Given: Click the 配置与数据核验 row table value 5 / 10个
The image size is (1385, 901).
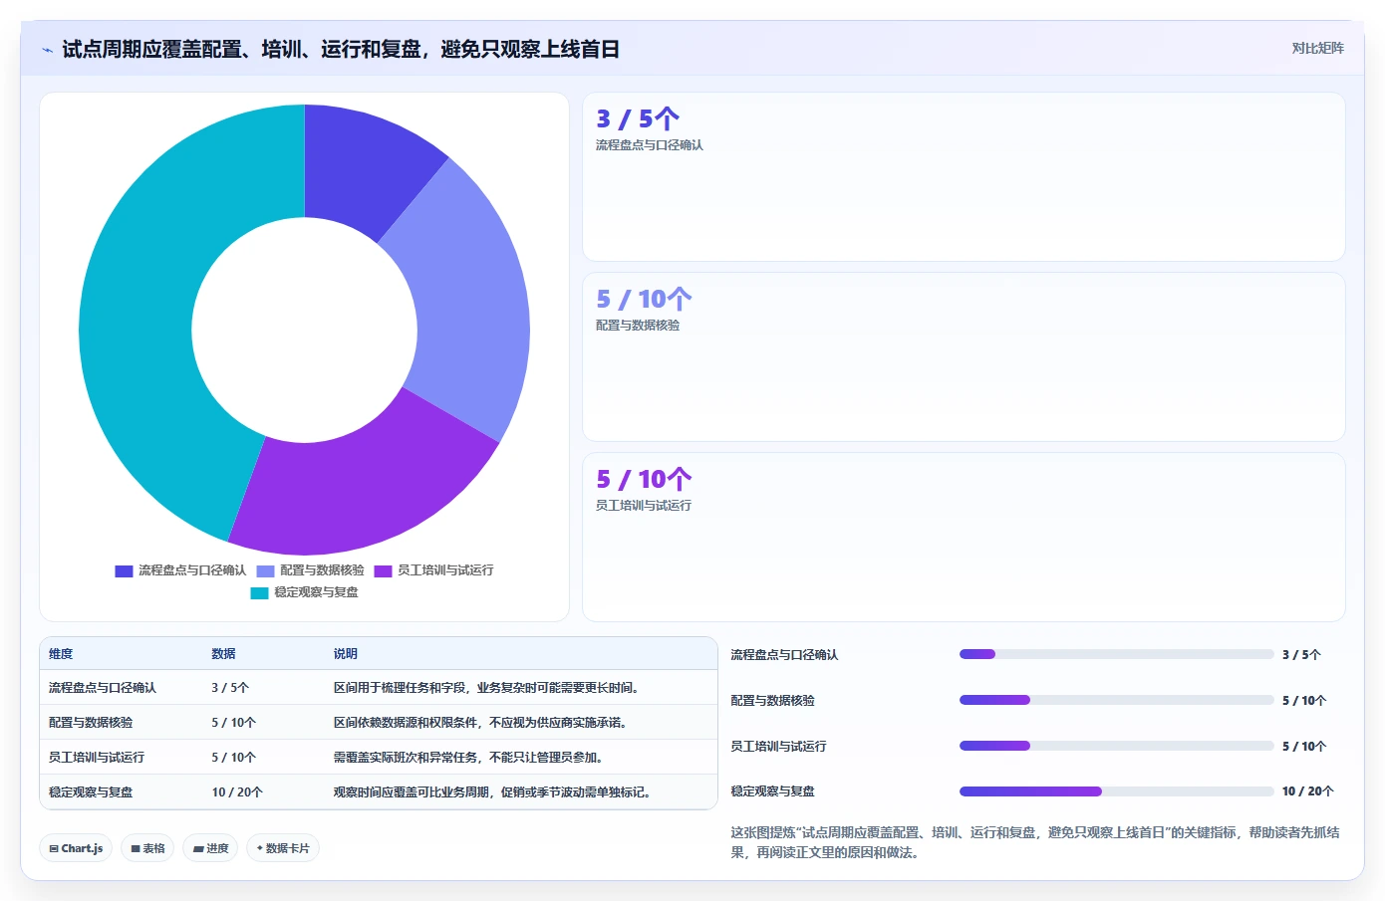Looking at the screenshot, I should (x=234, y=723).
